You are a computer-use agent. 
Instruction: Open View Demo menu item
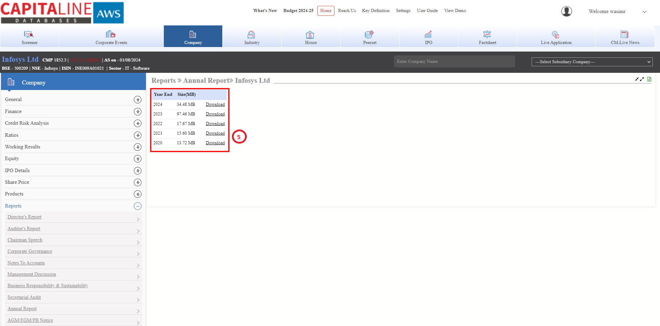click(455, 11)
